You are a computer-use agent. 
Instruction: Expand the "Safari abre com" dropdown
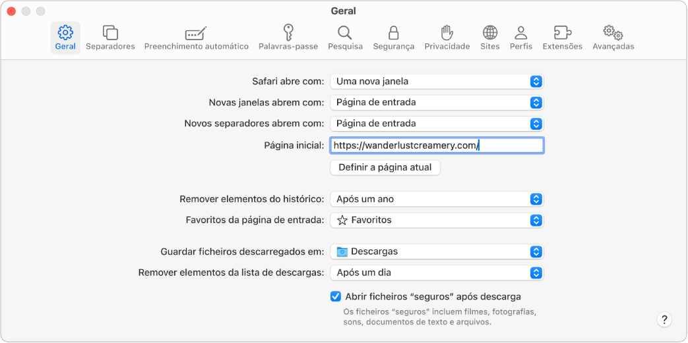437,82
